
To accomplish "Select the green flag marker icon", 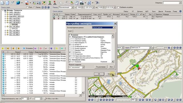I will pyautogui.click(x=50, y=3).
